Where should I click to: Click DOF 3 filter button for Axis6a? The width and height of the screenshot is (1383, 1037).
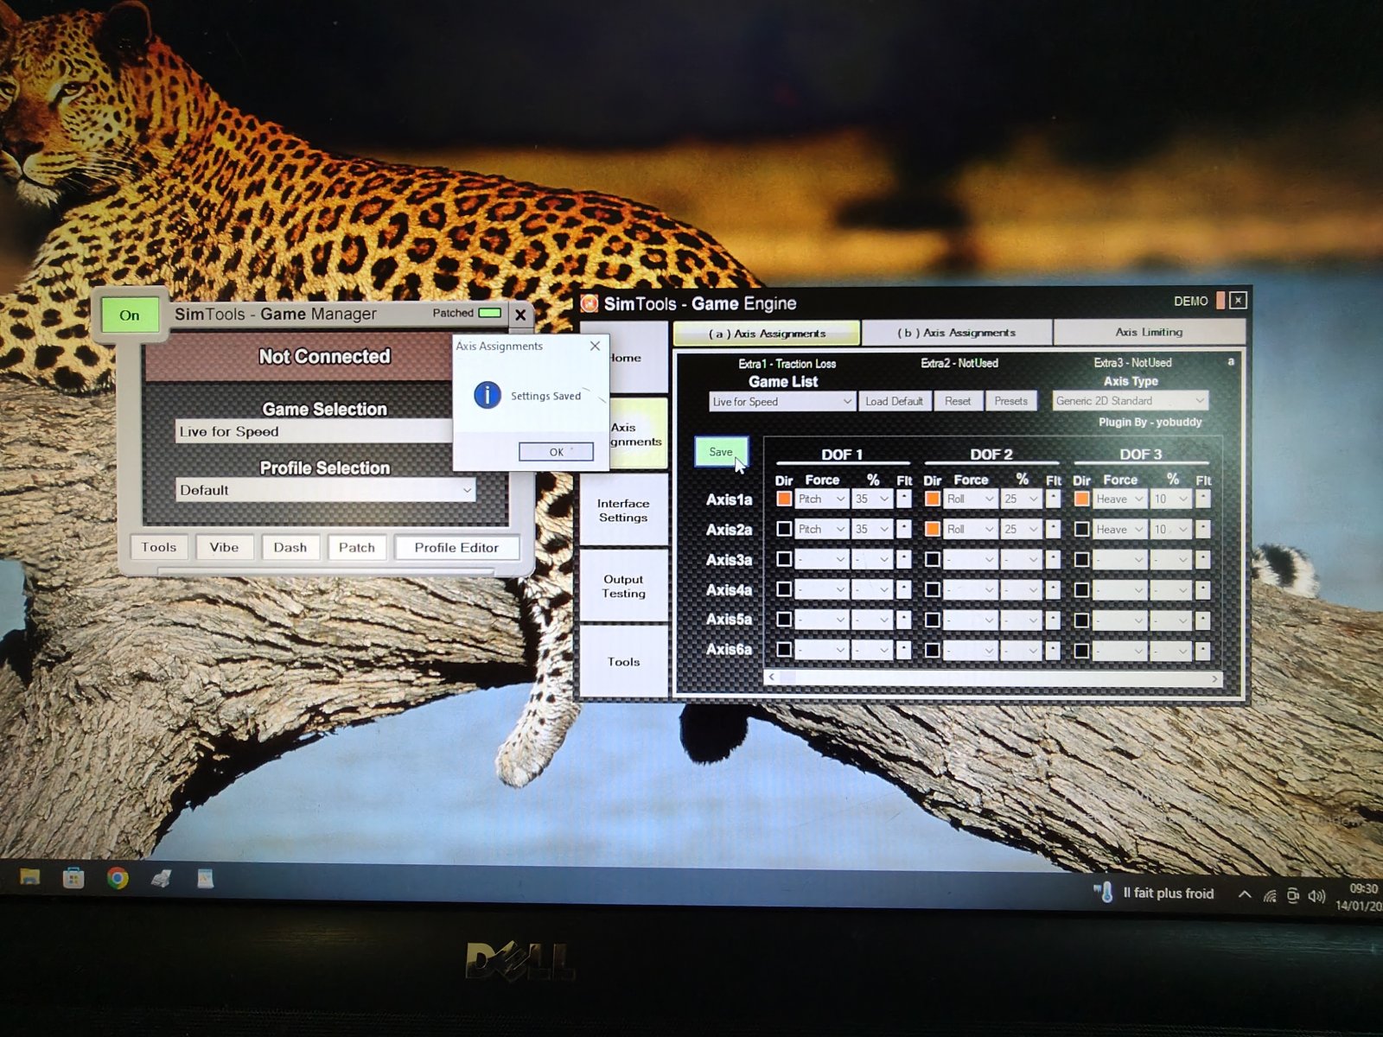(x=1202, y=650)
